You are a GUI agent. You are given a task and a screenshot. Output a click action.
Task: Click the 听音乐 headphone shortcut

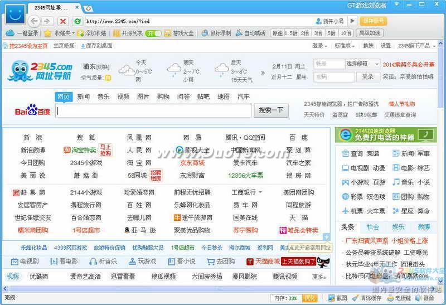[103, 261]
